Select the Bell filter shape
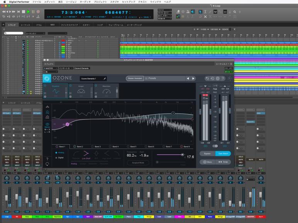This screenshot has height=223, width=298. pyautogui.click(x=96, y=155)
